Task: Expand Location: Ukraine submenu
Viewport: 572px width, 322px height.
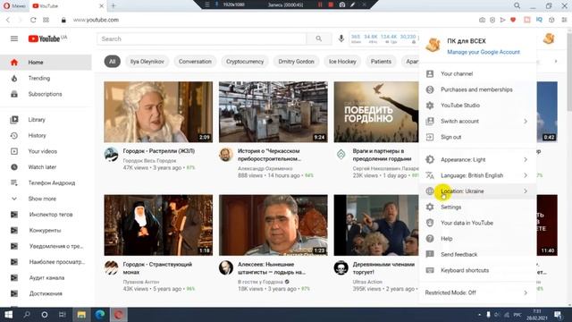Action: pyautogui.click(x=477, y=191)
